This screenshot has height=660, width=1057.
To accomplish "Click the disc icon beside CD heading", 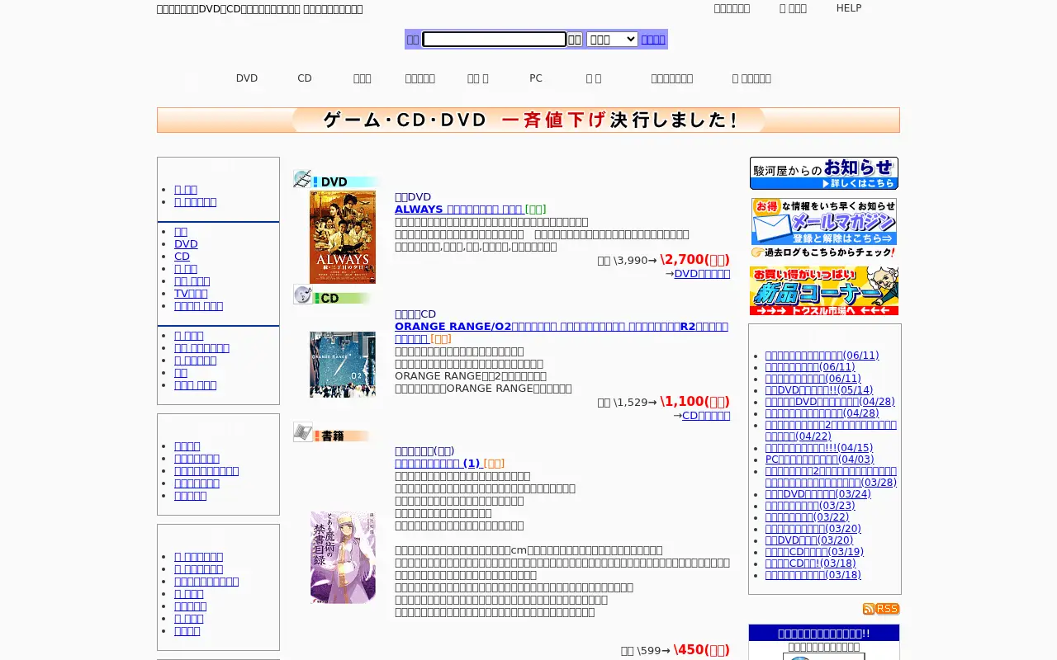I will coord(303,295).
